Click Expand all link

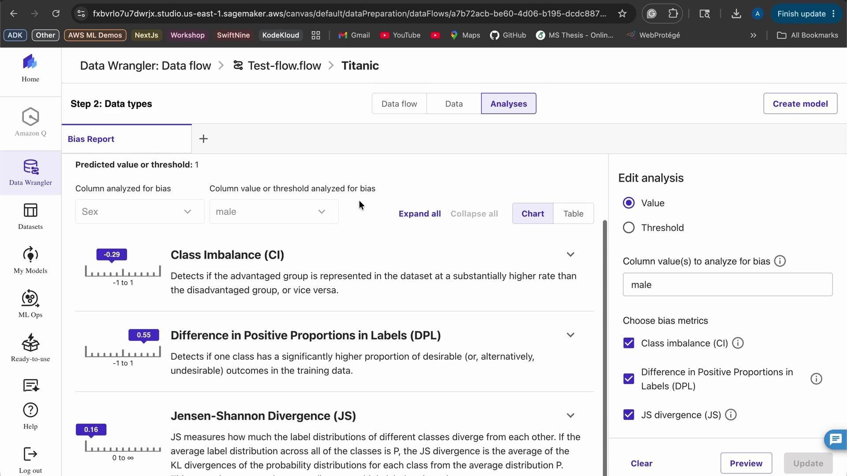click(420, 214)
